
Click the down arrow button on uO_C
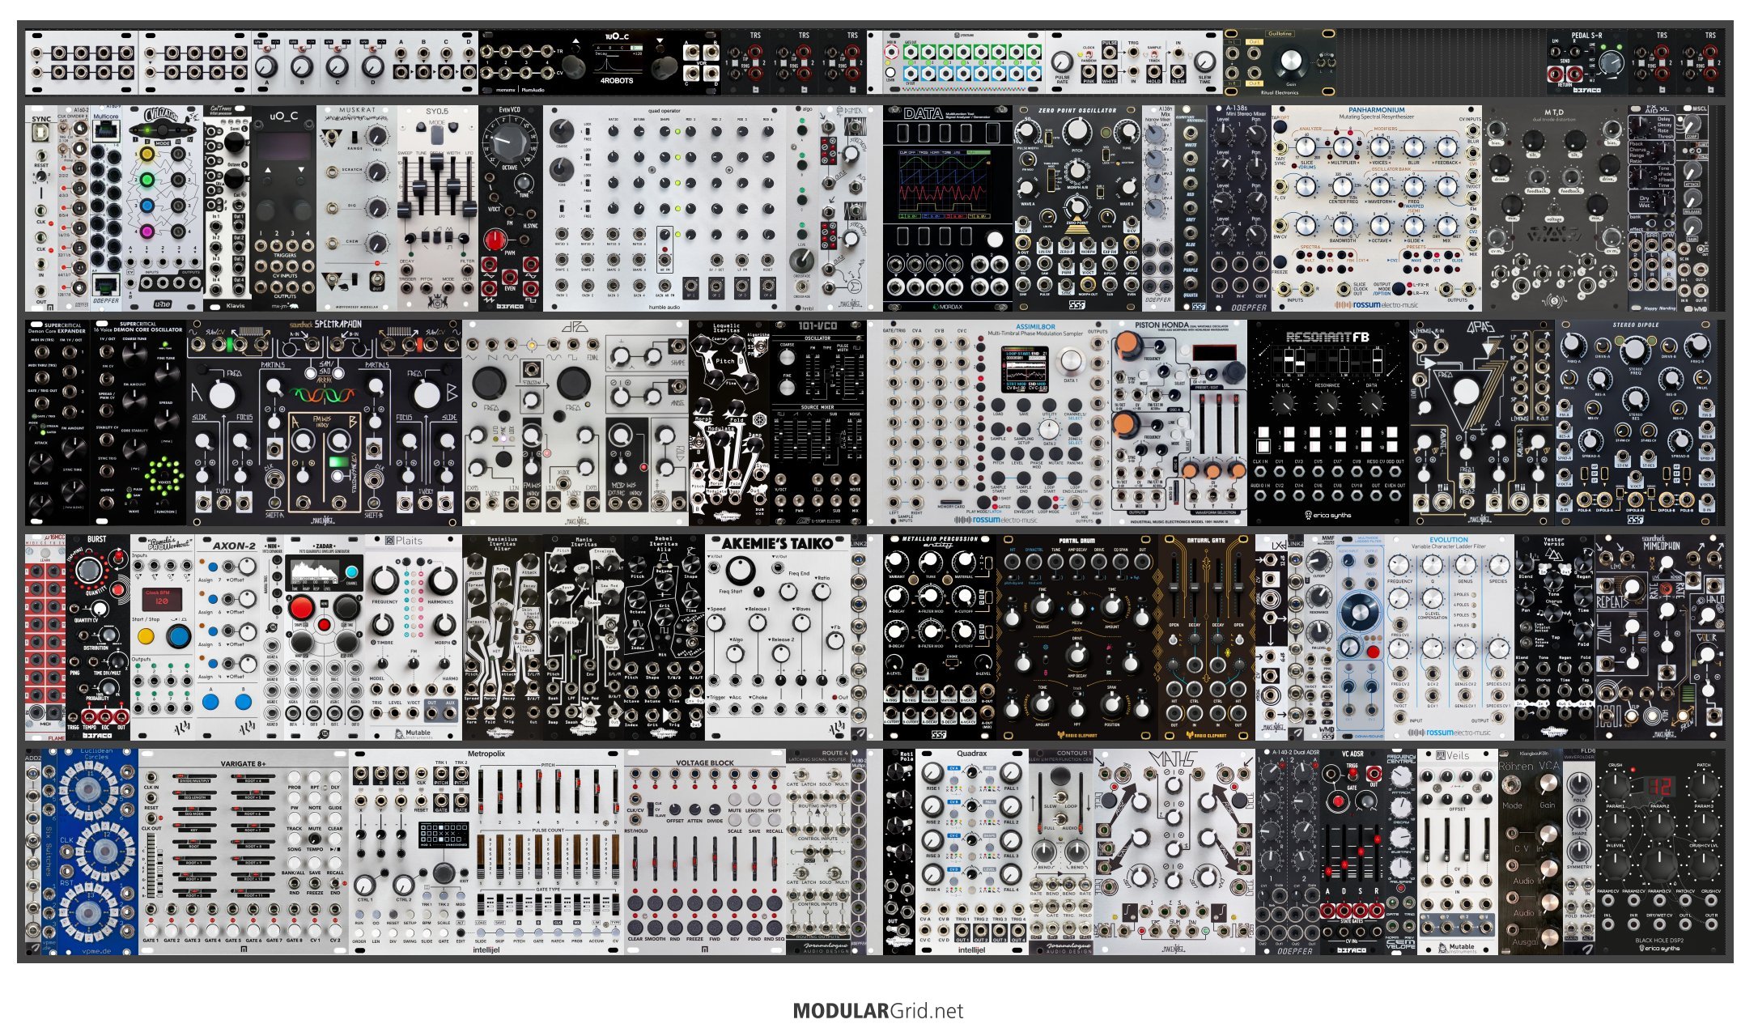[301, 171]
